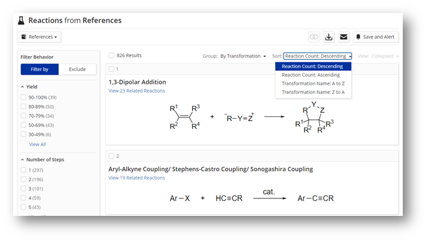Screen dimensions: 429x242
Task: Click the Sonogashira coupling reaction scheme
Action: tap(252, 196)
